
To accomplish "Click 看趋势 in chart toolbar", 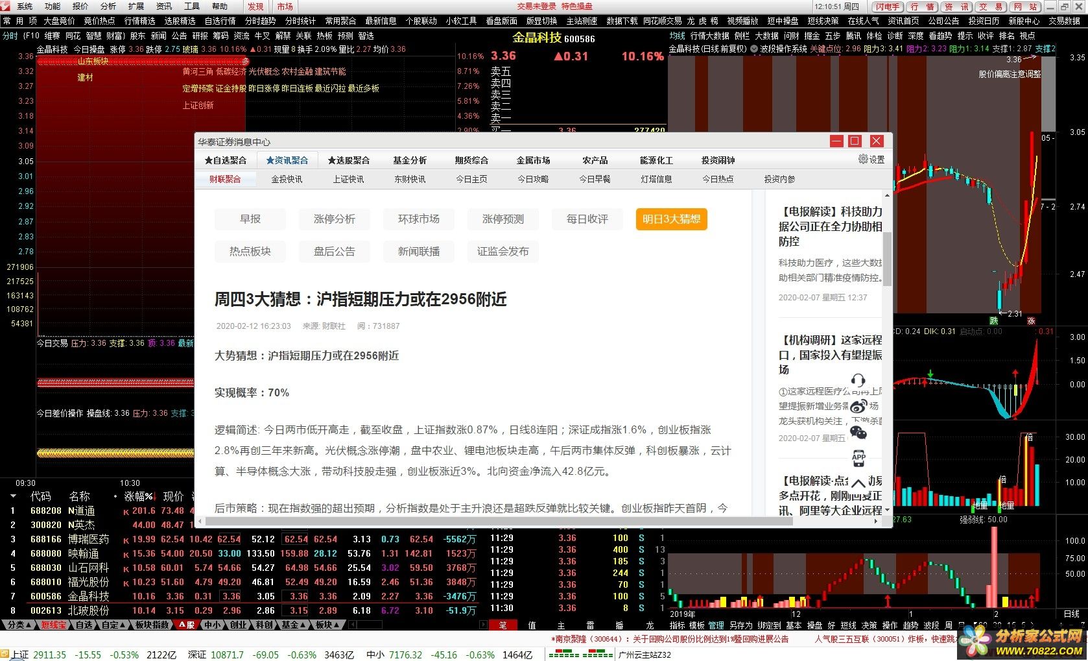I will point(940,36).
